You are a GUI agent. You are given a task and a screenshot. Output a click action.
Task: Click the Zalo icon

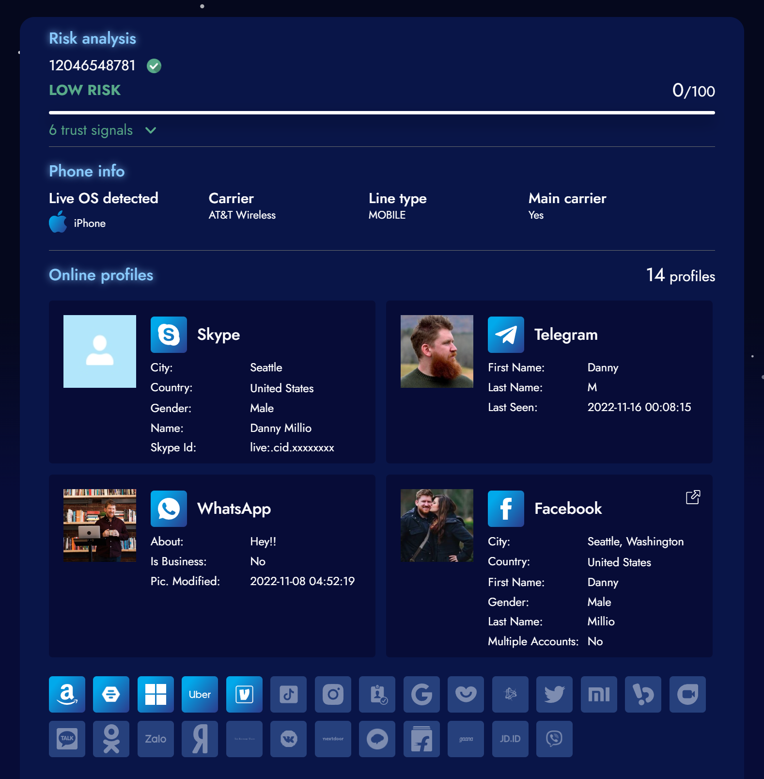[x=156, y=739]
